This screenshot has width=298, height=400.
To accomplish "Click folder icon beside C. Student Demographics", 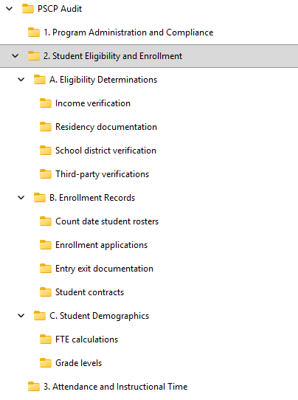I will coord(40,316).
